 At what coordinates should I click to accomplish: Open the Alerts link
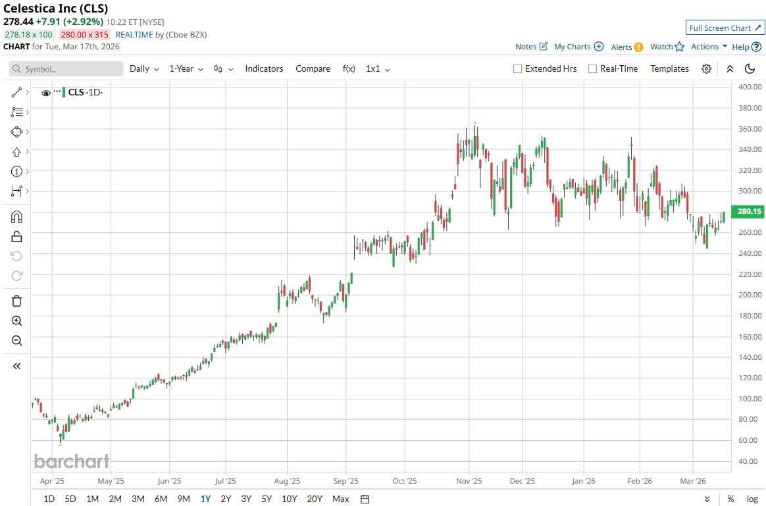pyautogui.click(x=621, y=47)
